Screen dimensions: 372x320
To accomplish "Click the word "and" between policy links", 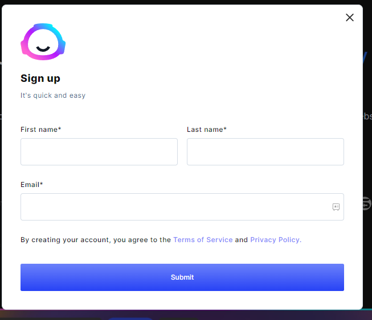I will coord(242,240).
